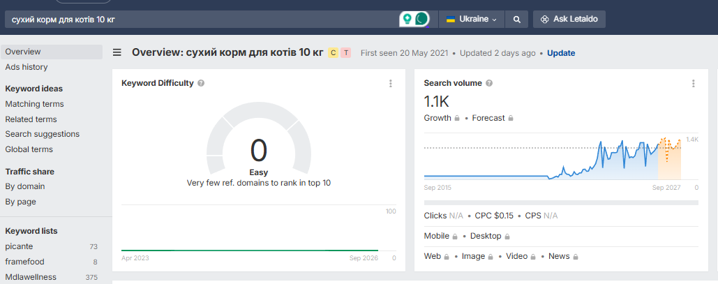Image resolution: width=718 pixels, height=284 pixels.
Task: Click the Ask Letaido button
Action: click(x=569, y=20)
